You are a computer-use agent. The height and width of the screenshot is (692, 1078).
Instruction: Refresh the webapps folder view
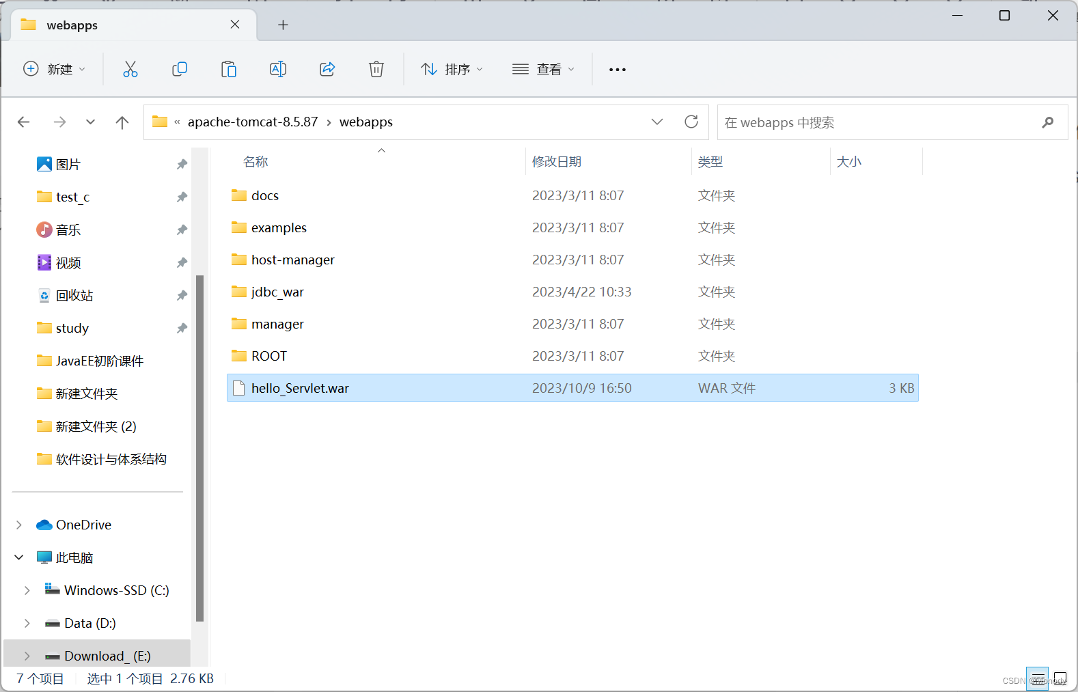(691, 122)
